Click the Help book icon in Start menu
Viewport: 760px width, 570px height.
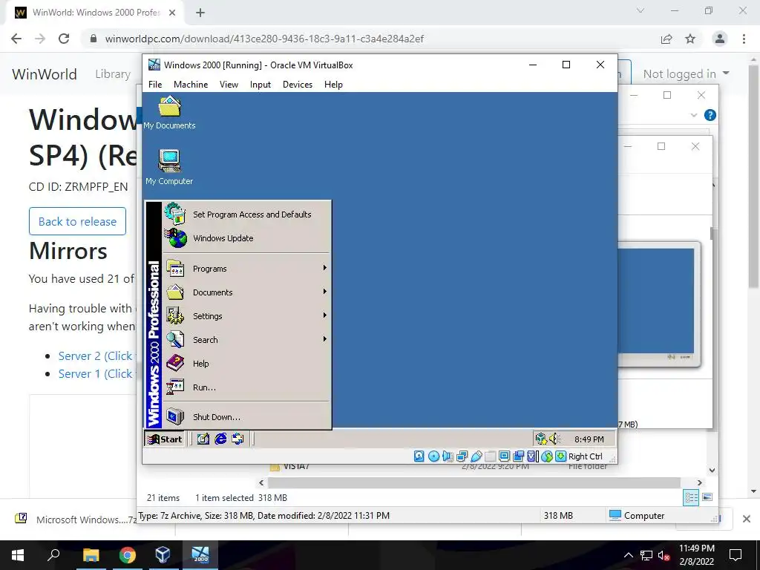point(175,363)
